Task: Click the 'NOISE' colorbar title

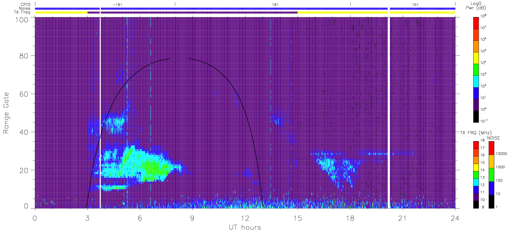Action: (x=493, y=138)
